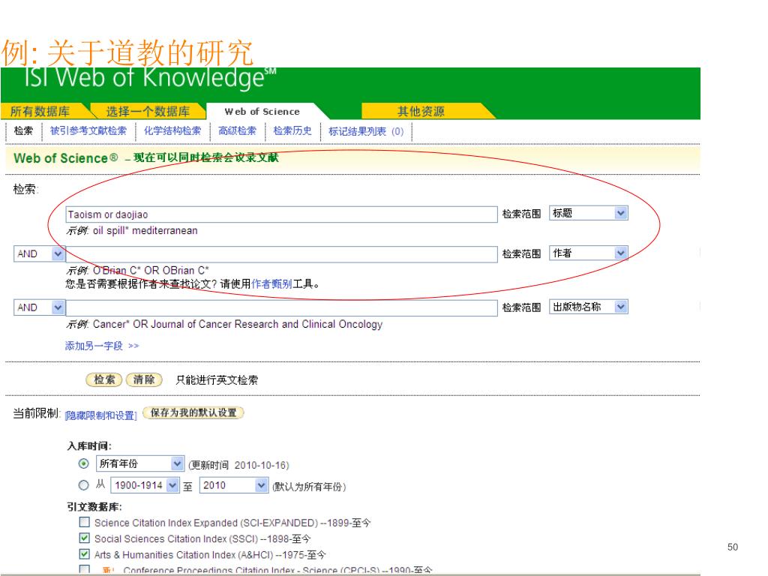Click 隐藏限制和设置 link
This screenshot has width=768, height=576.
(101, 415)
